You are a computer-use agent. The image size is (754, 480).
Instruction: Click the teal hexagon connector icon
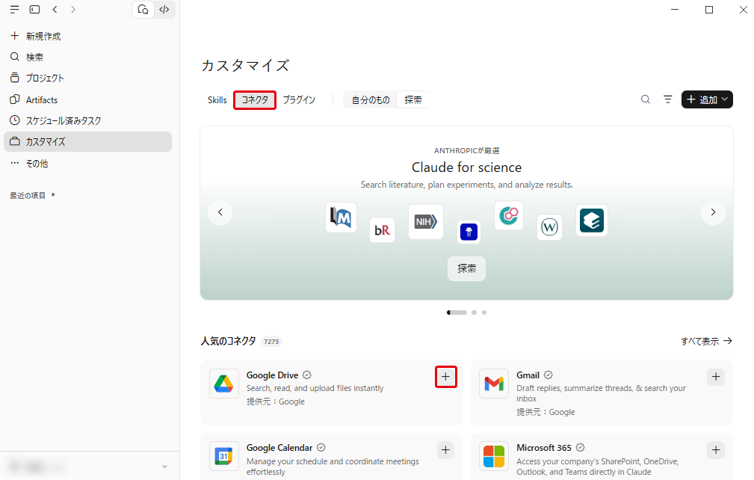[509, 215]
